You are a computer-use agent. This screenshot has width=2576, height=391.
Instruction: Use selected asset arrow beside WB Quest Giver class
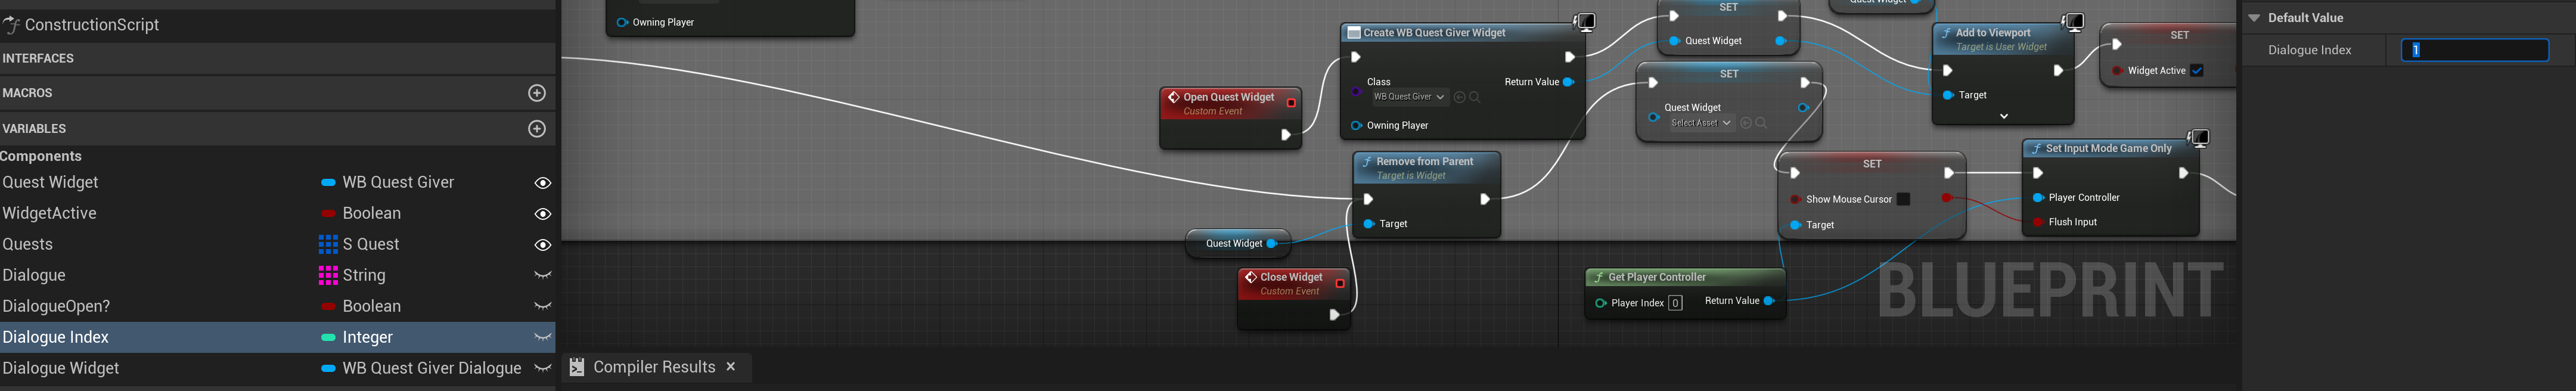click(x=1460, y=97)
